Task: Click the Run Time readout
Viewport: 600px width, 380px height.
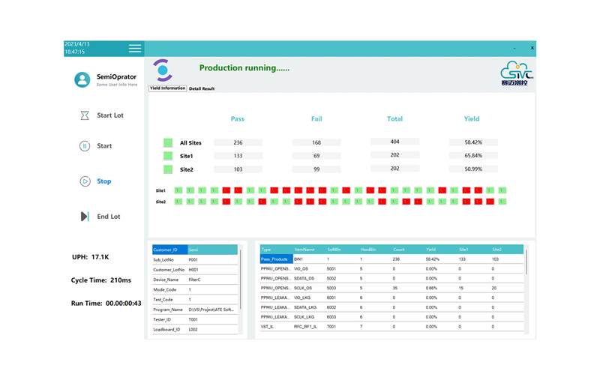Action: click(106, 304)
